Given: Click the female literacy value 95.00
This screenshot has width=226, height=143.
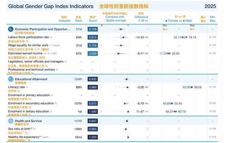Looking at the screenshot, I should pos(186,87).
